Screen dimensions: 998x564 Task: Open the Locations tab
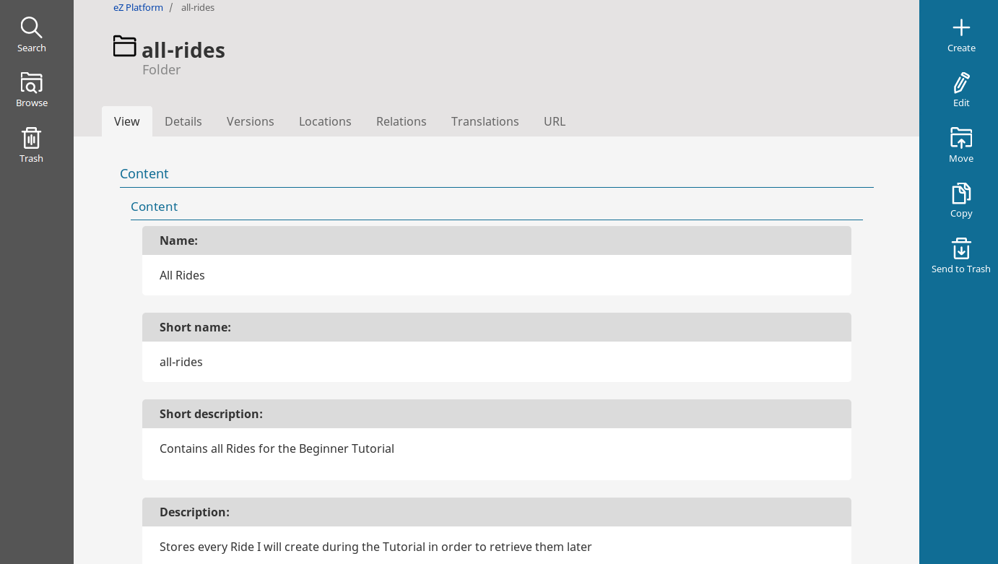[325, 121]
